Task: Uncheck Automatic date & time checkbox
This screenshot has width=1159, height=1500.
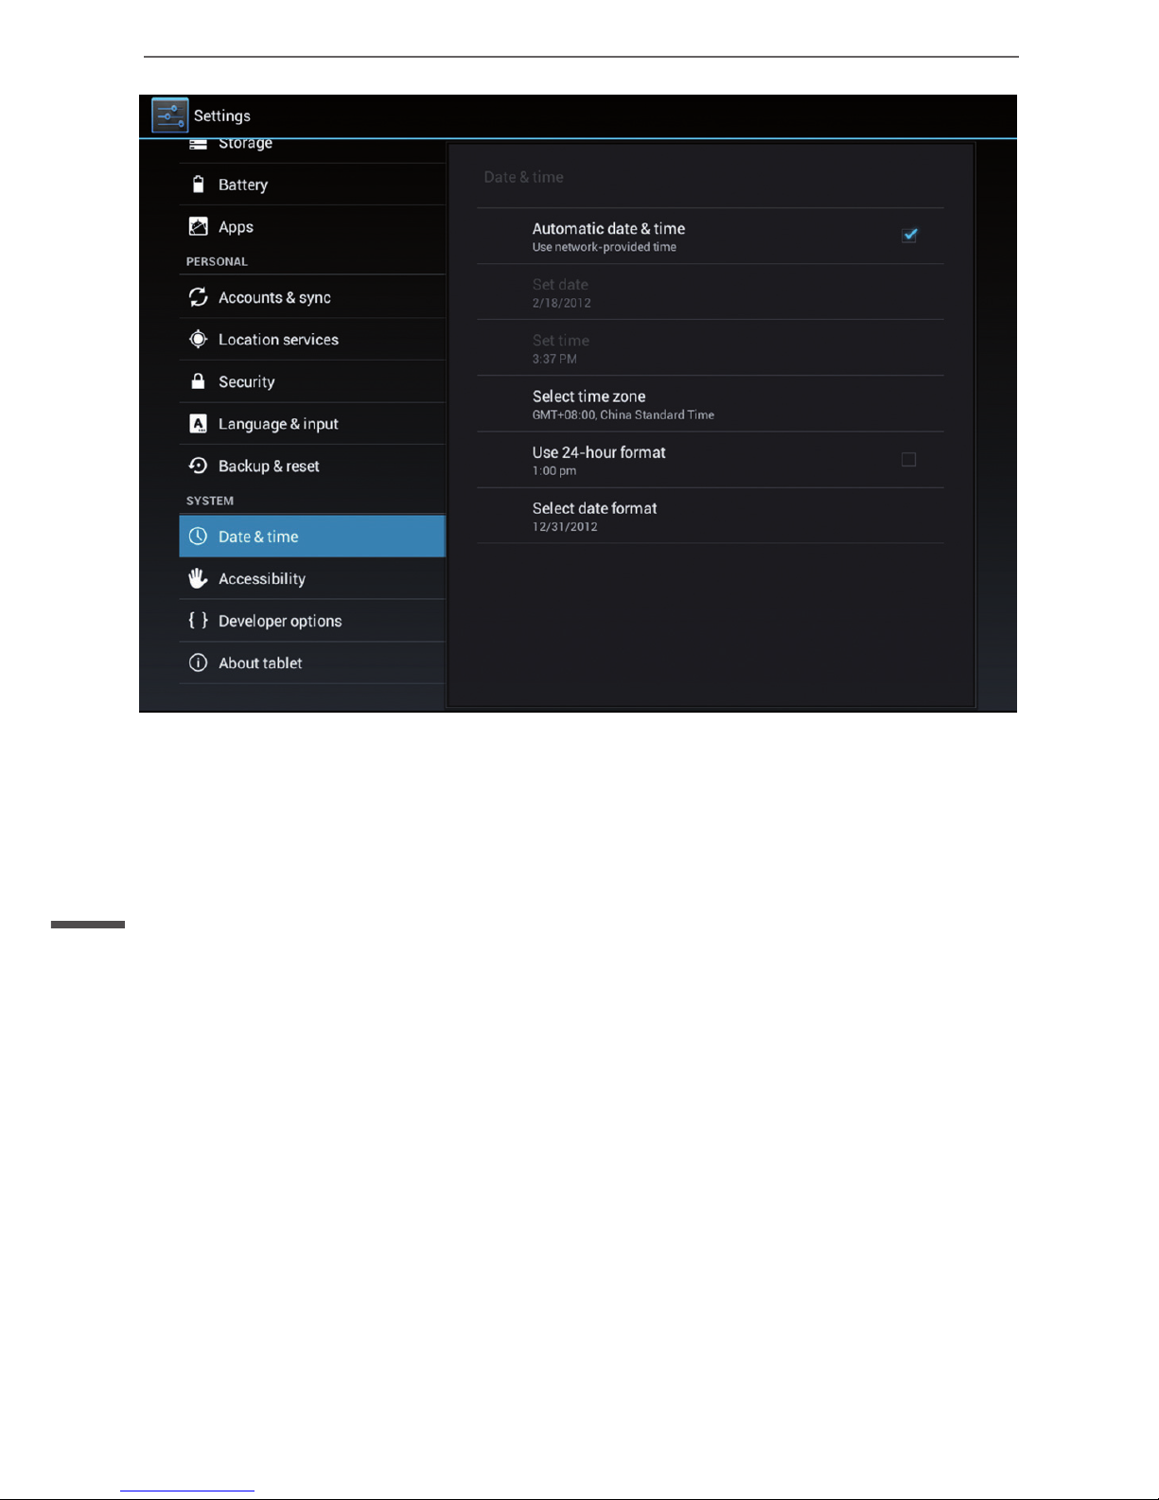Action: pyautogui.click(x=909, y=235)
